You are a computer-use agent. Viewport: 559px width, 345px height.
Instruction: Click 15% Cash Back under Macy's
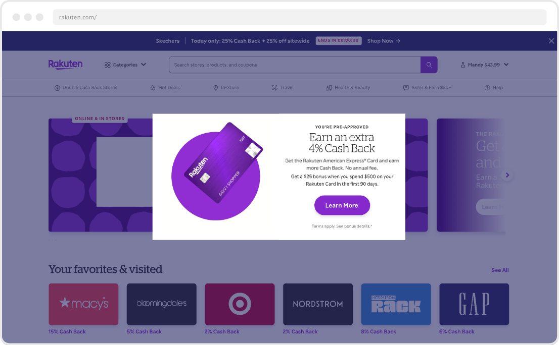(x=67, y=331)
